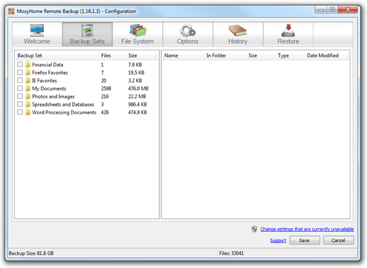Open the History tab label
Screen dimensions: 367x268
pos(238,41)
